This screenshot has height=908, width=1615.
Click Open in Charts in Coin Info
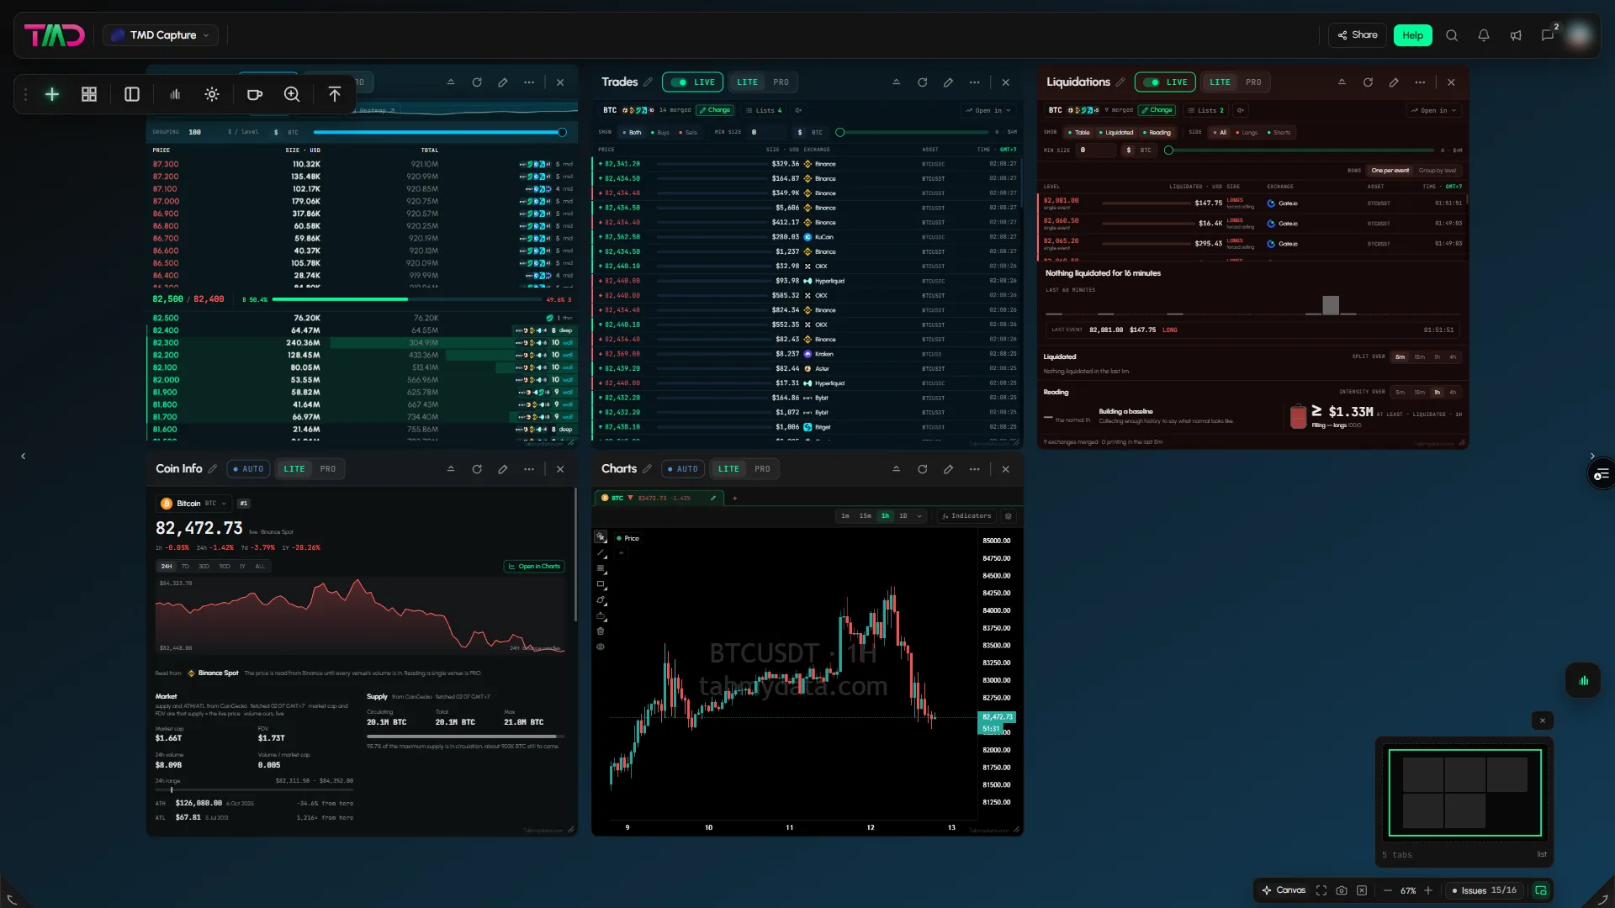[534, 567]
